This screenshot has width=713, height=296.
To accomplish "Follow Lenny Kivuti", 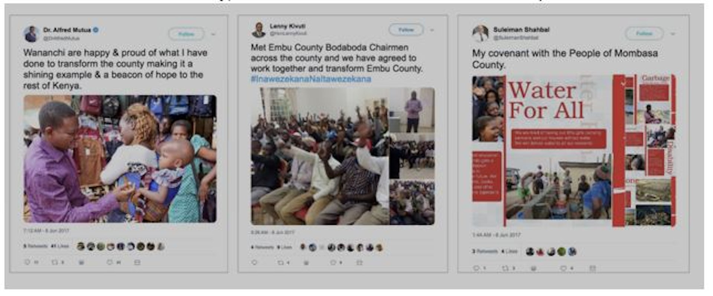I will pyautogui.click(x=406, y=30).
